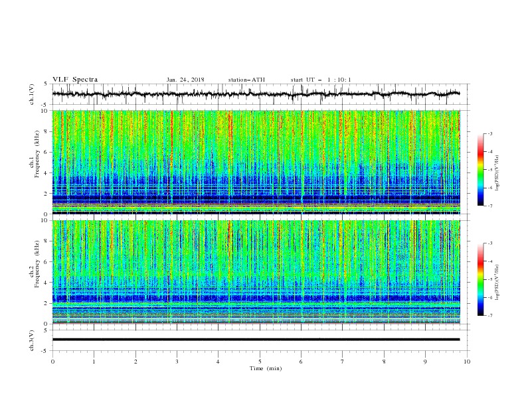Click time tick label '5' on x-axis
The width and height of the screenshot is (526, 406).
[260, 362]
